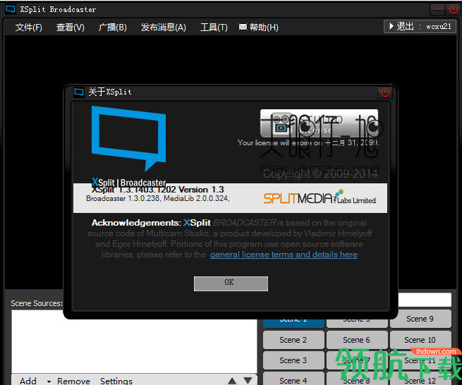Open the Add dropdown arrow
The image size is (462, 385).
pos(49,381)
